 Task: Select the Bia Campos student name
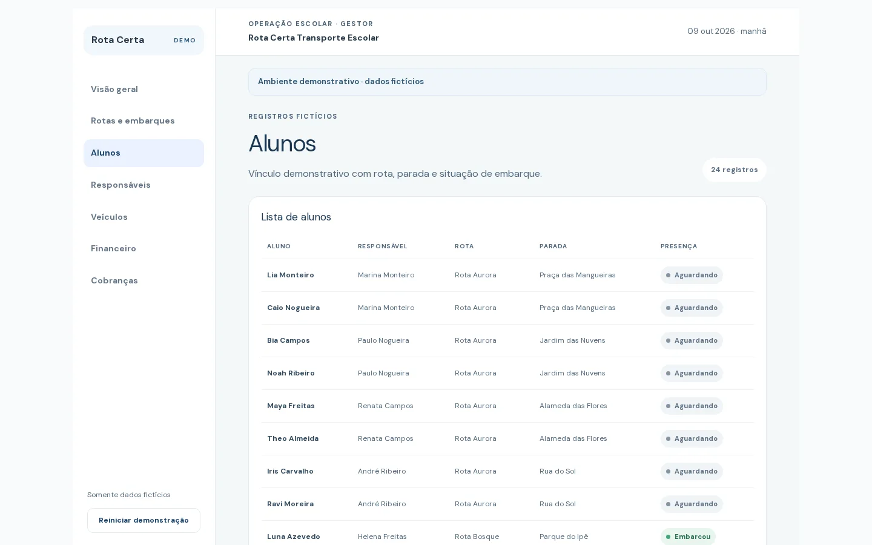(288, 340)
